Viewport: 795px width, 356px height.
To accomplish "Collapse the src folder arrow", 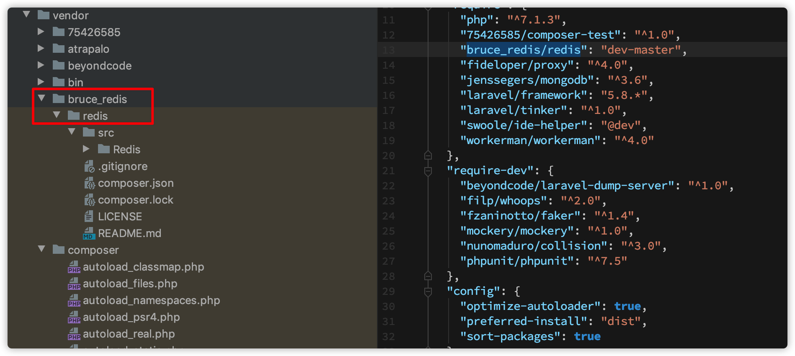I will point(72,132).
